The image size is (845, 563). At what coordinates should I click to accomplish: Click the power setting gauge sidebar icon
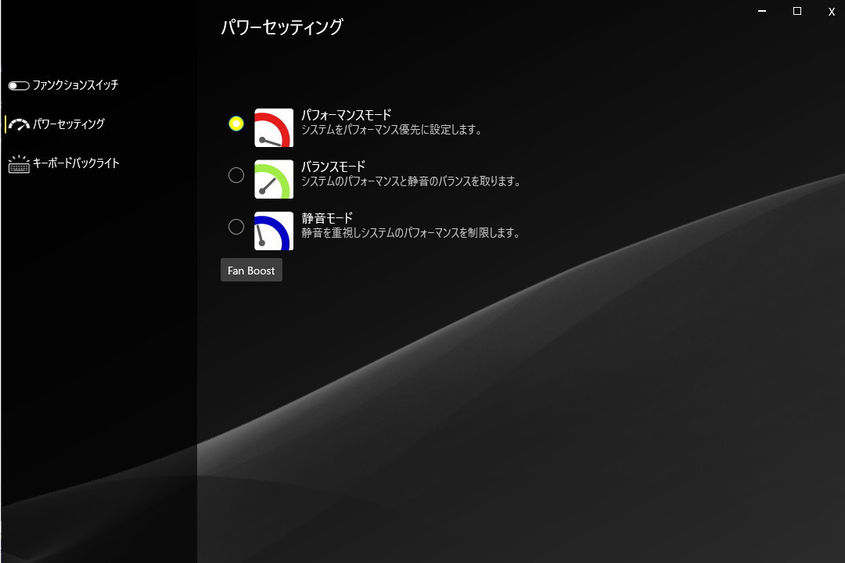(19, 125)
